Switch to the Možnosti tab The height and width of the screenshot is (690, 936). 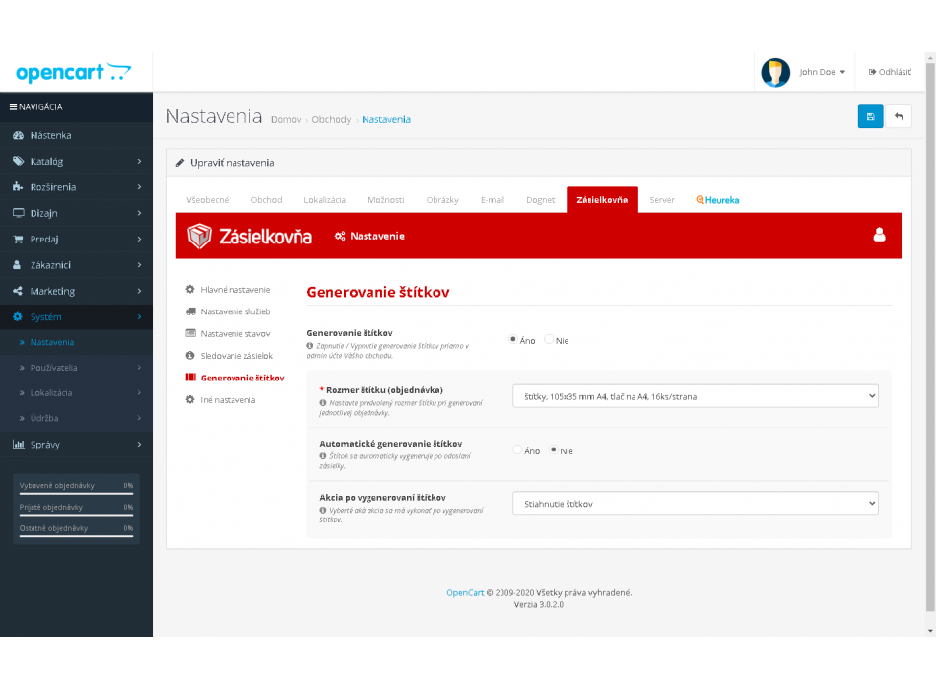coord(386,200)
